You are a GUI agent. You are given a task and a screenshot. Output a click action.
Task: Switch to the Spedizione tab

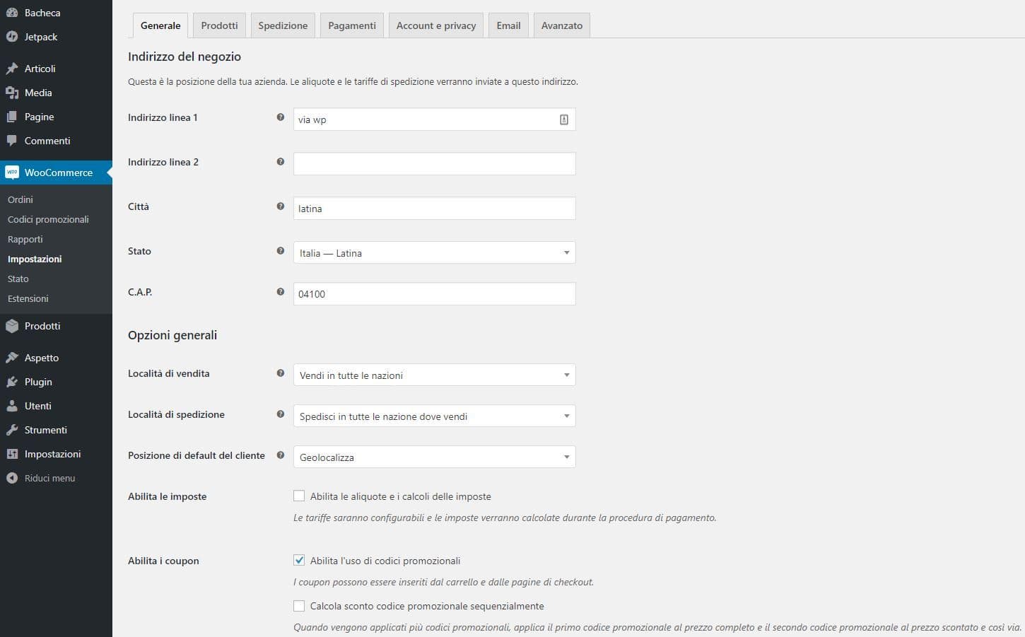(283, 25)
